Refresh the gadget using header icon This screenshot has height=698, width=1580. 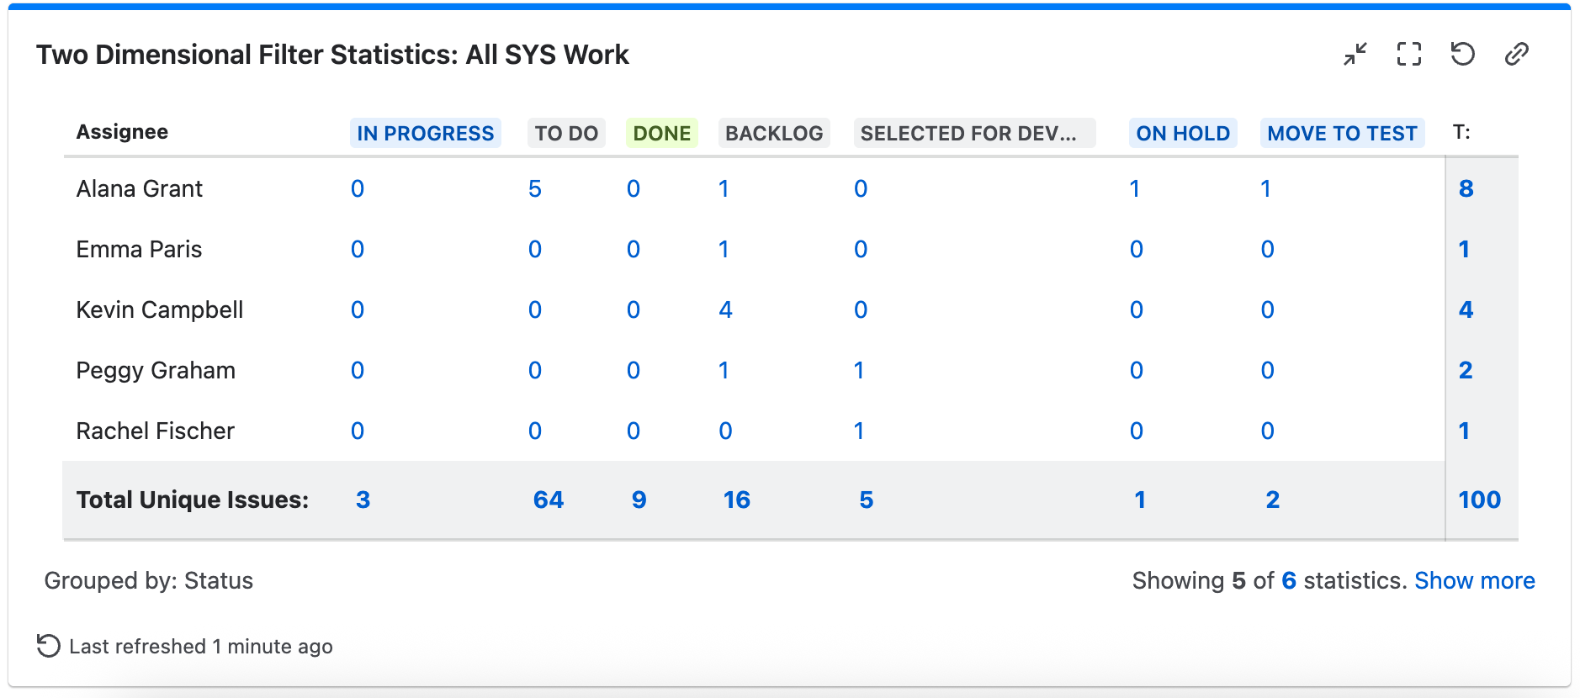point(1463,55)
